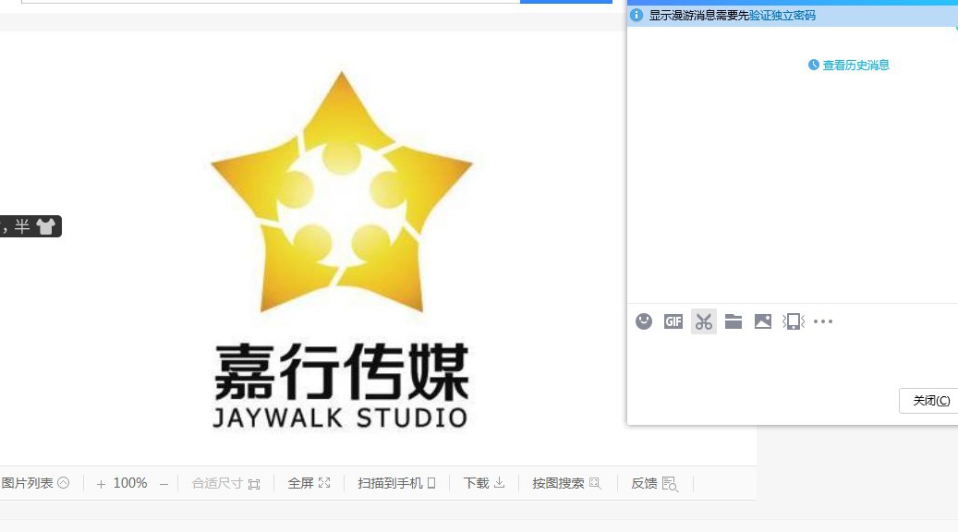Click the clock icon beside 查看历史消息

click(813, 65)
